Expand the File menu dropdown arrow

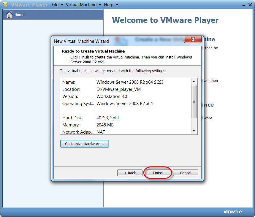[62, 5]
